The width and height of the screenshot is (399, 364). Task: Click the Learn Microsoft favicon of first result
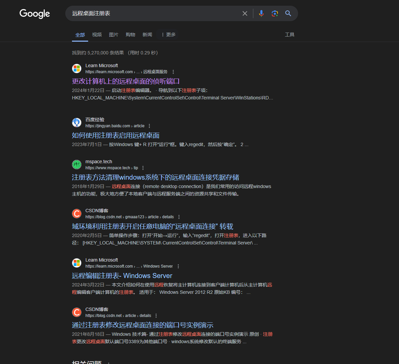[x=77, y=69]
